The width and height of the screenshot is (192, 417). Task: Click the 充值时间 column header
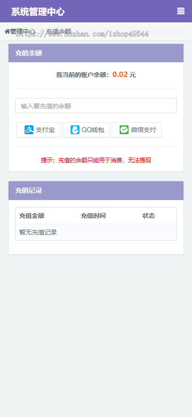click(93, 216)
